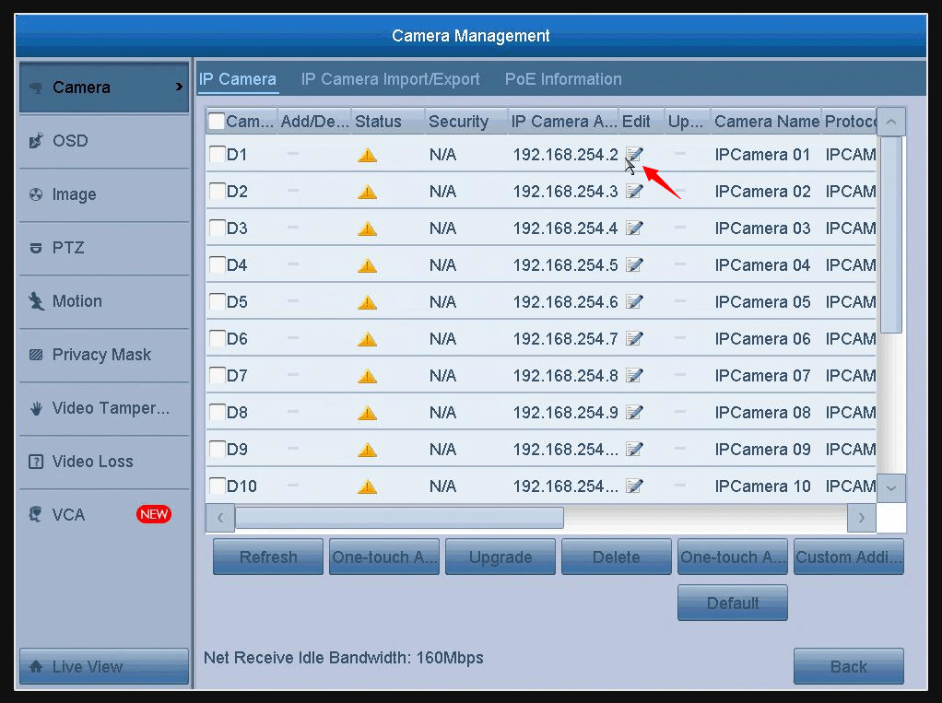Open the PoE Information tab
Viewport: 942px width, 703px height.
[562, 79]
